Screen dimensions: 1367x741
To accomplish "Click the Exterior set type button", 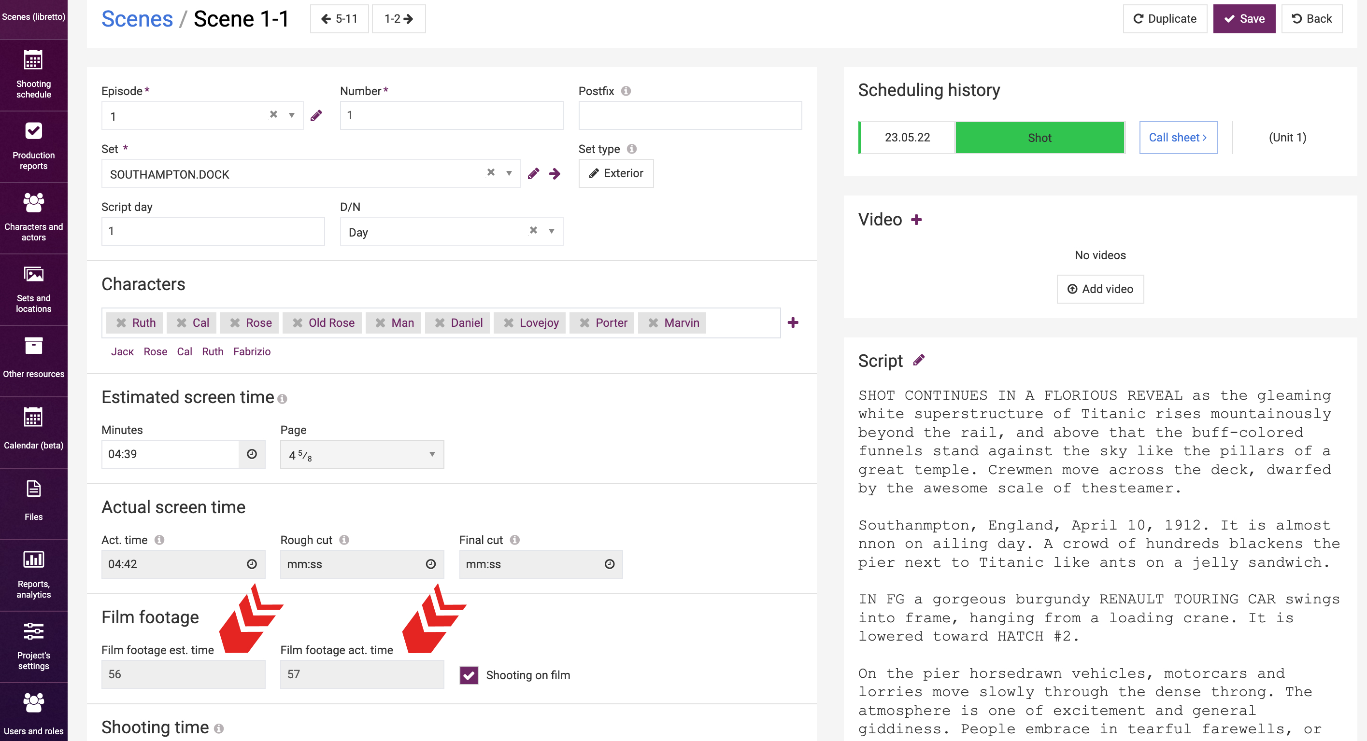I will [x=615, y=173].
